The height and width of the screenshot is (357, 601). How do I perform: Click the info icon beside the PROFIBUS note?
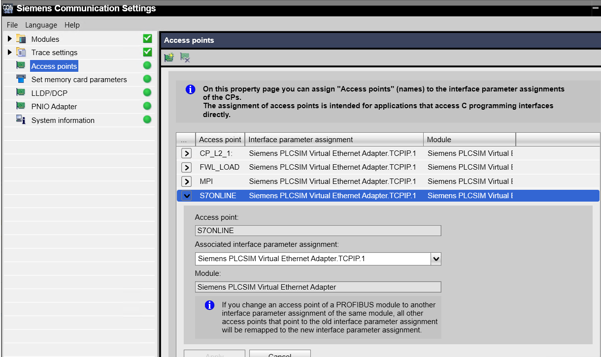point(209,305)
